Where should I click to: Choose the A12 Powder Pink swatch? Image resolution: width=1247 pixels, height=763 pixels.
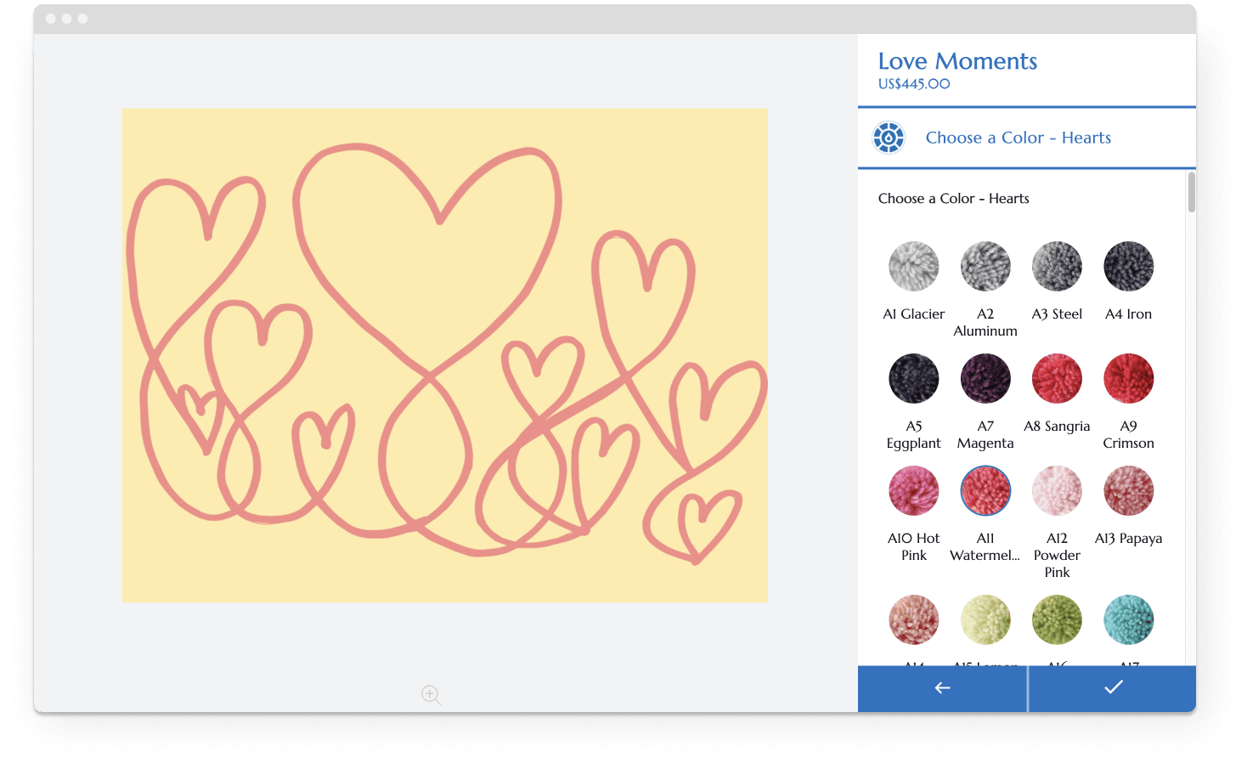coord(1057,491)
